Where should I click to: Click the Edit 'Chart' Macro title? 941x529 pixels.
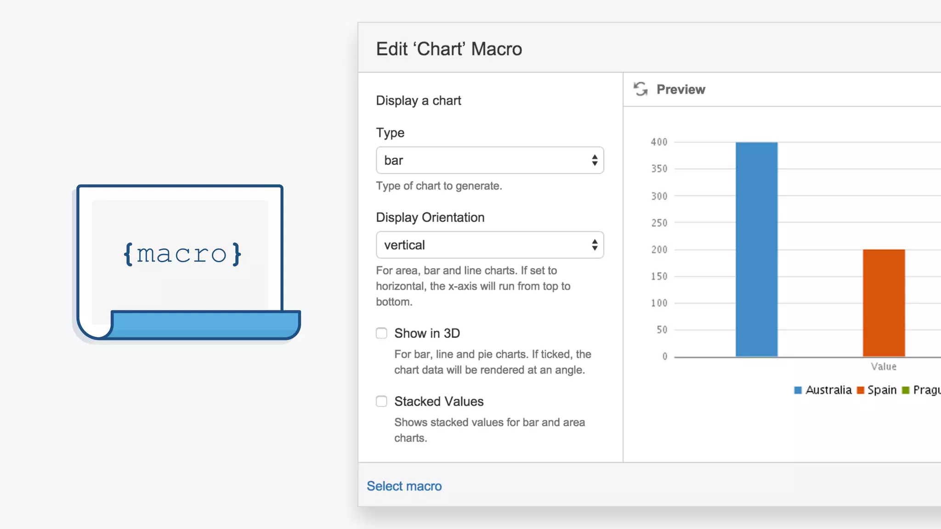(449, 49)
